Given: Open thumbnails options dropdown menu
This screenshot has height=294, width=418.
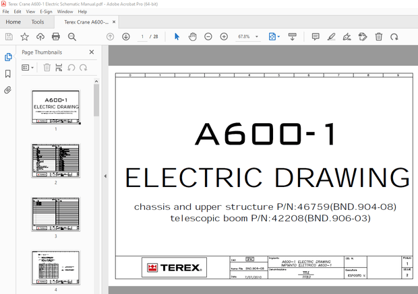Looking at the screenshot, I should (x=28, y=67).
